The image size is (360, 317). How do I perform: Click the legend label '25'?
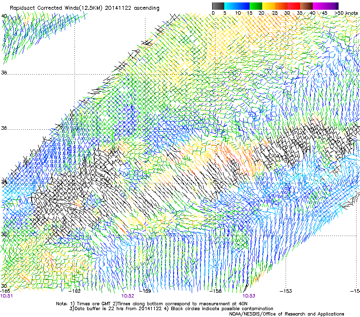click(x=274, y=13)
